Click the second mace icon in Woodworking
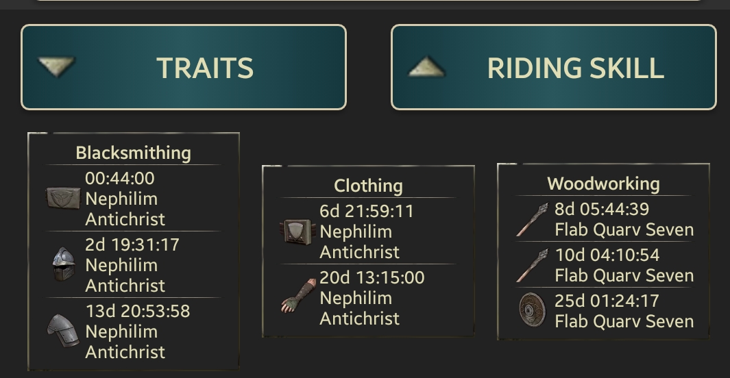The height and width of the screenshot is (378, 730). coord(532,266)
